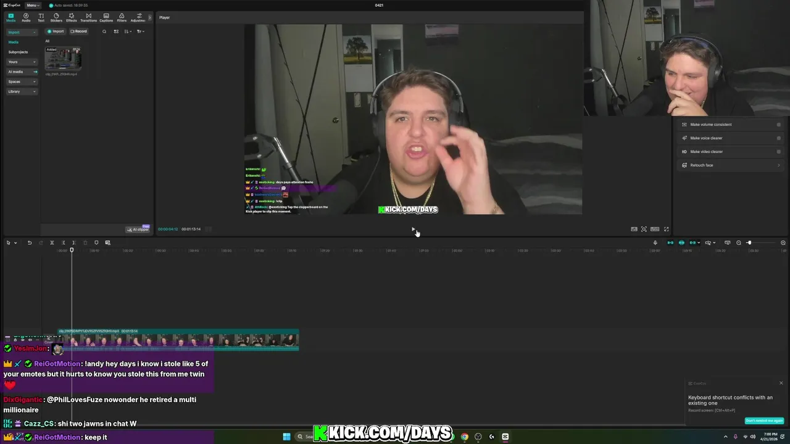Screen dimensions: 790x444
Task: Add a marker on the timeline
Action: pos(96,243)
